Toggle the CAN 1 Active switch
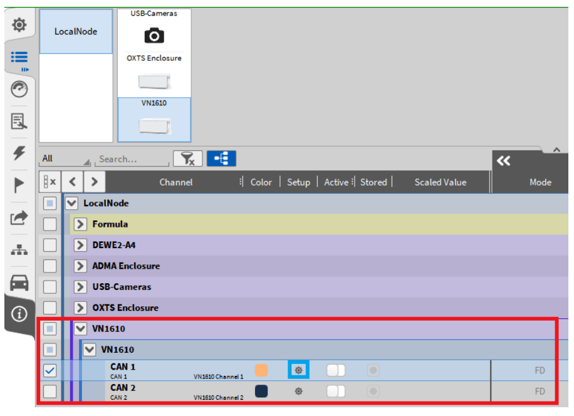The height and width of the screenshot is (416, 574). pos(336,370)
